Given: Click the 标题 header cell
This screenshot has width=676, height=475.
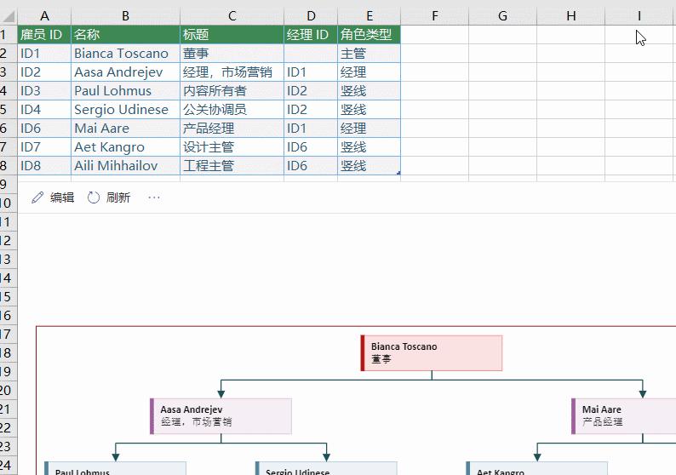Looking at the screenshot, I should pos(232,35).
